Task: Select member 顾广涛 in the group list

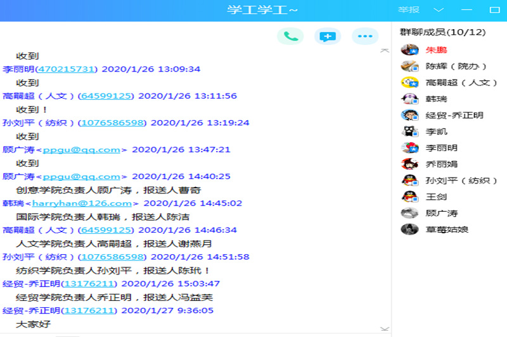Action: click(x=441, y=213)
